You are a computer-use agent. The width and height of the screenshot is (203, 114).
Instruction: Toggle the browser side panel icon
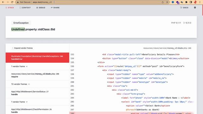191,2
